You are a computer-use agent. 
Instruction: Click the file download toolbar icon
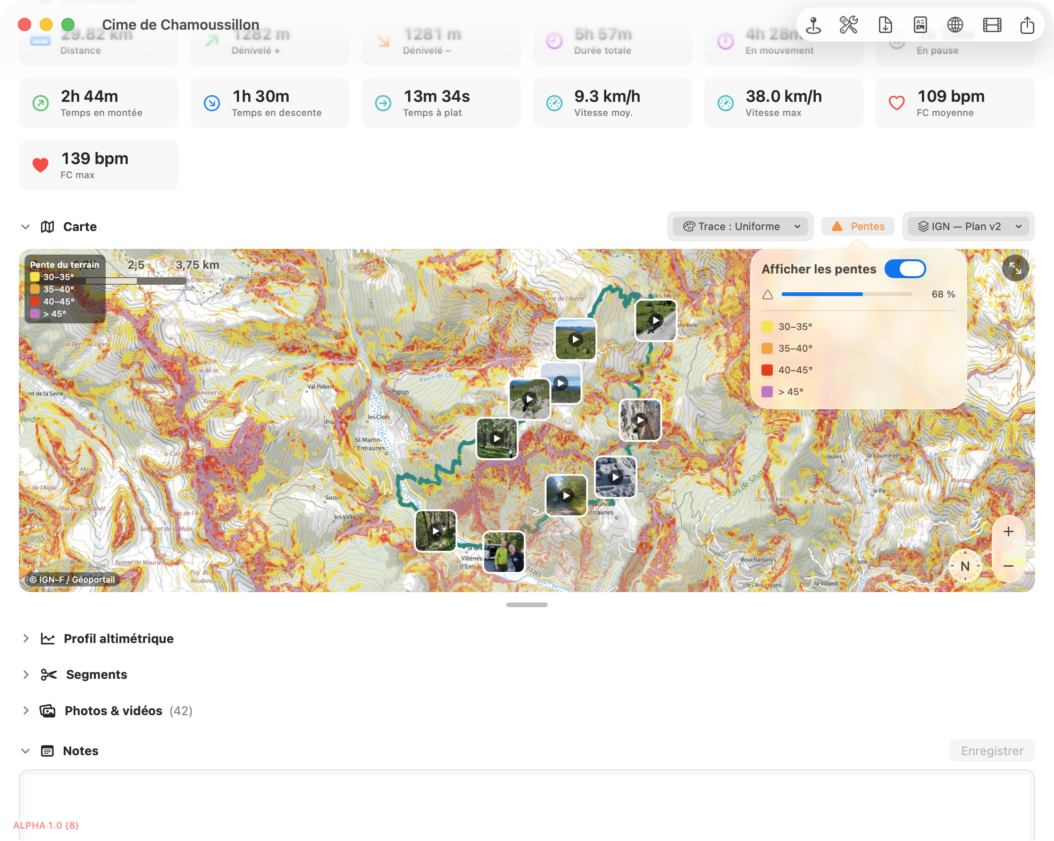click(x=885, y=25)
